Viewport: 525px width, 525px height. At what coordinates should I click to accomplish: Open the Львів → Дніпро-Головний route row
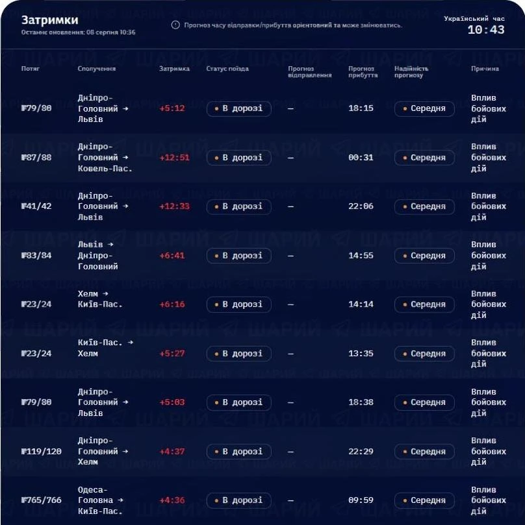[x=262, y=256]
